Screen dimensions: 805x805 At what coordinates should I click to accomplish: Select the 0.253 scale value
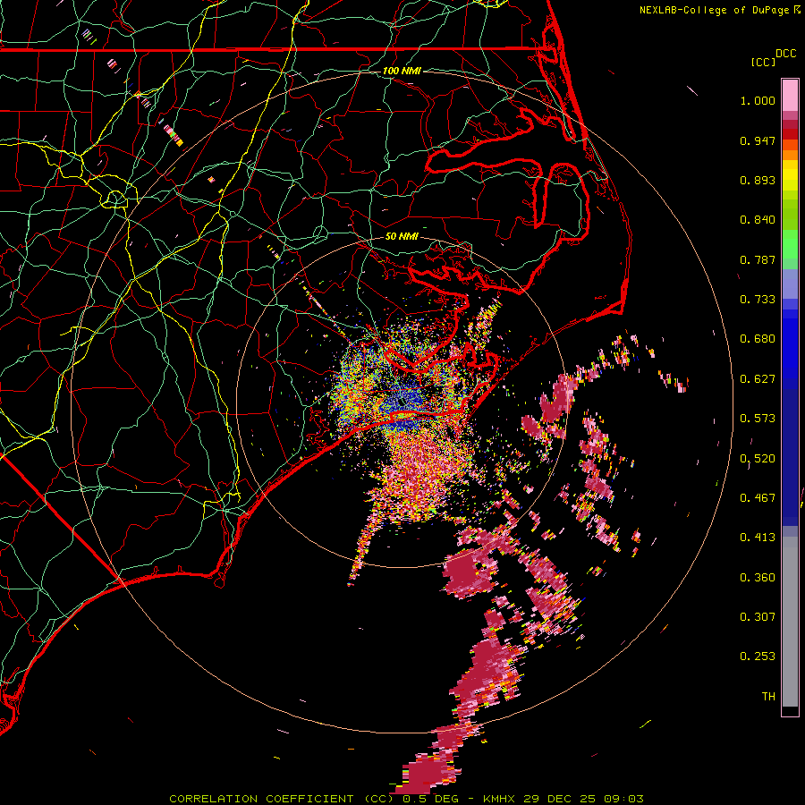[x=758, y=657]
